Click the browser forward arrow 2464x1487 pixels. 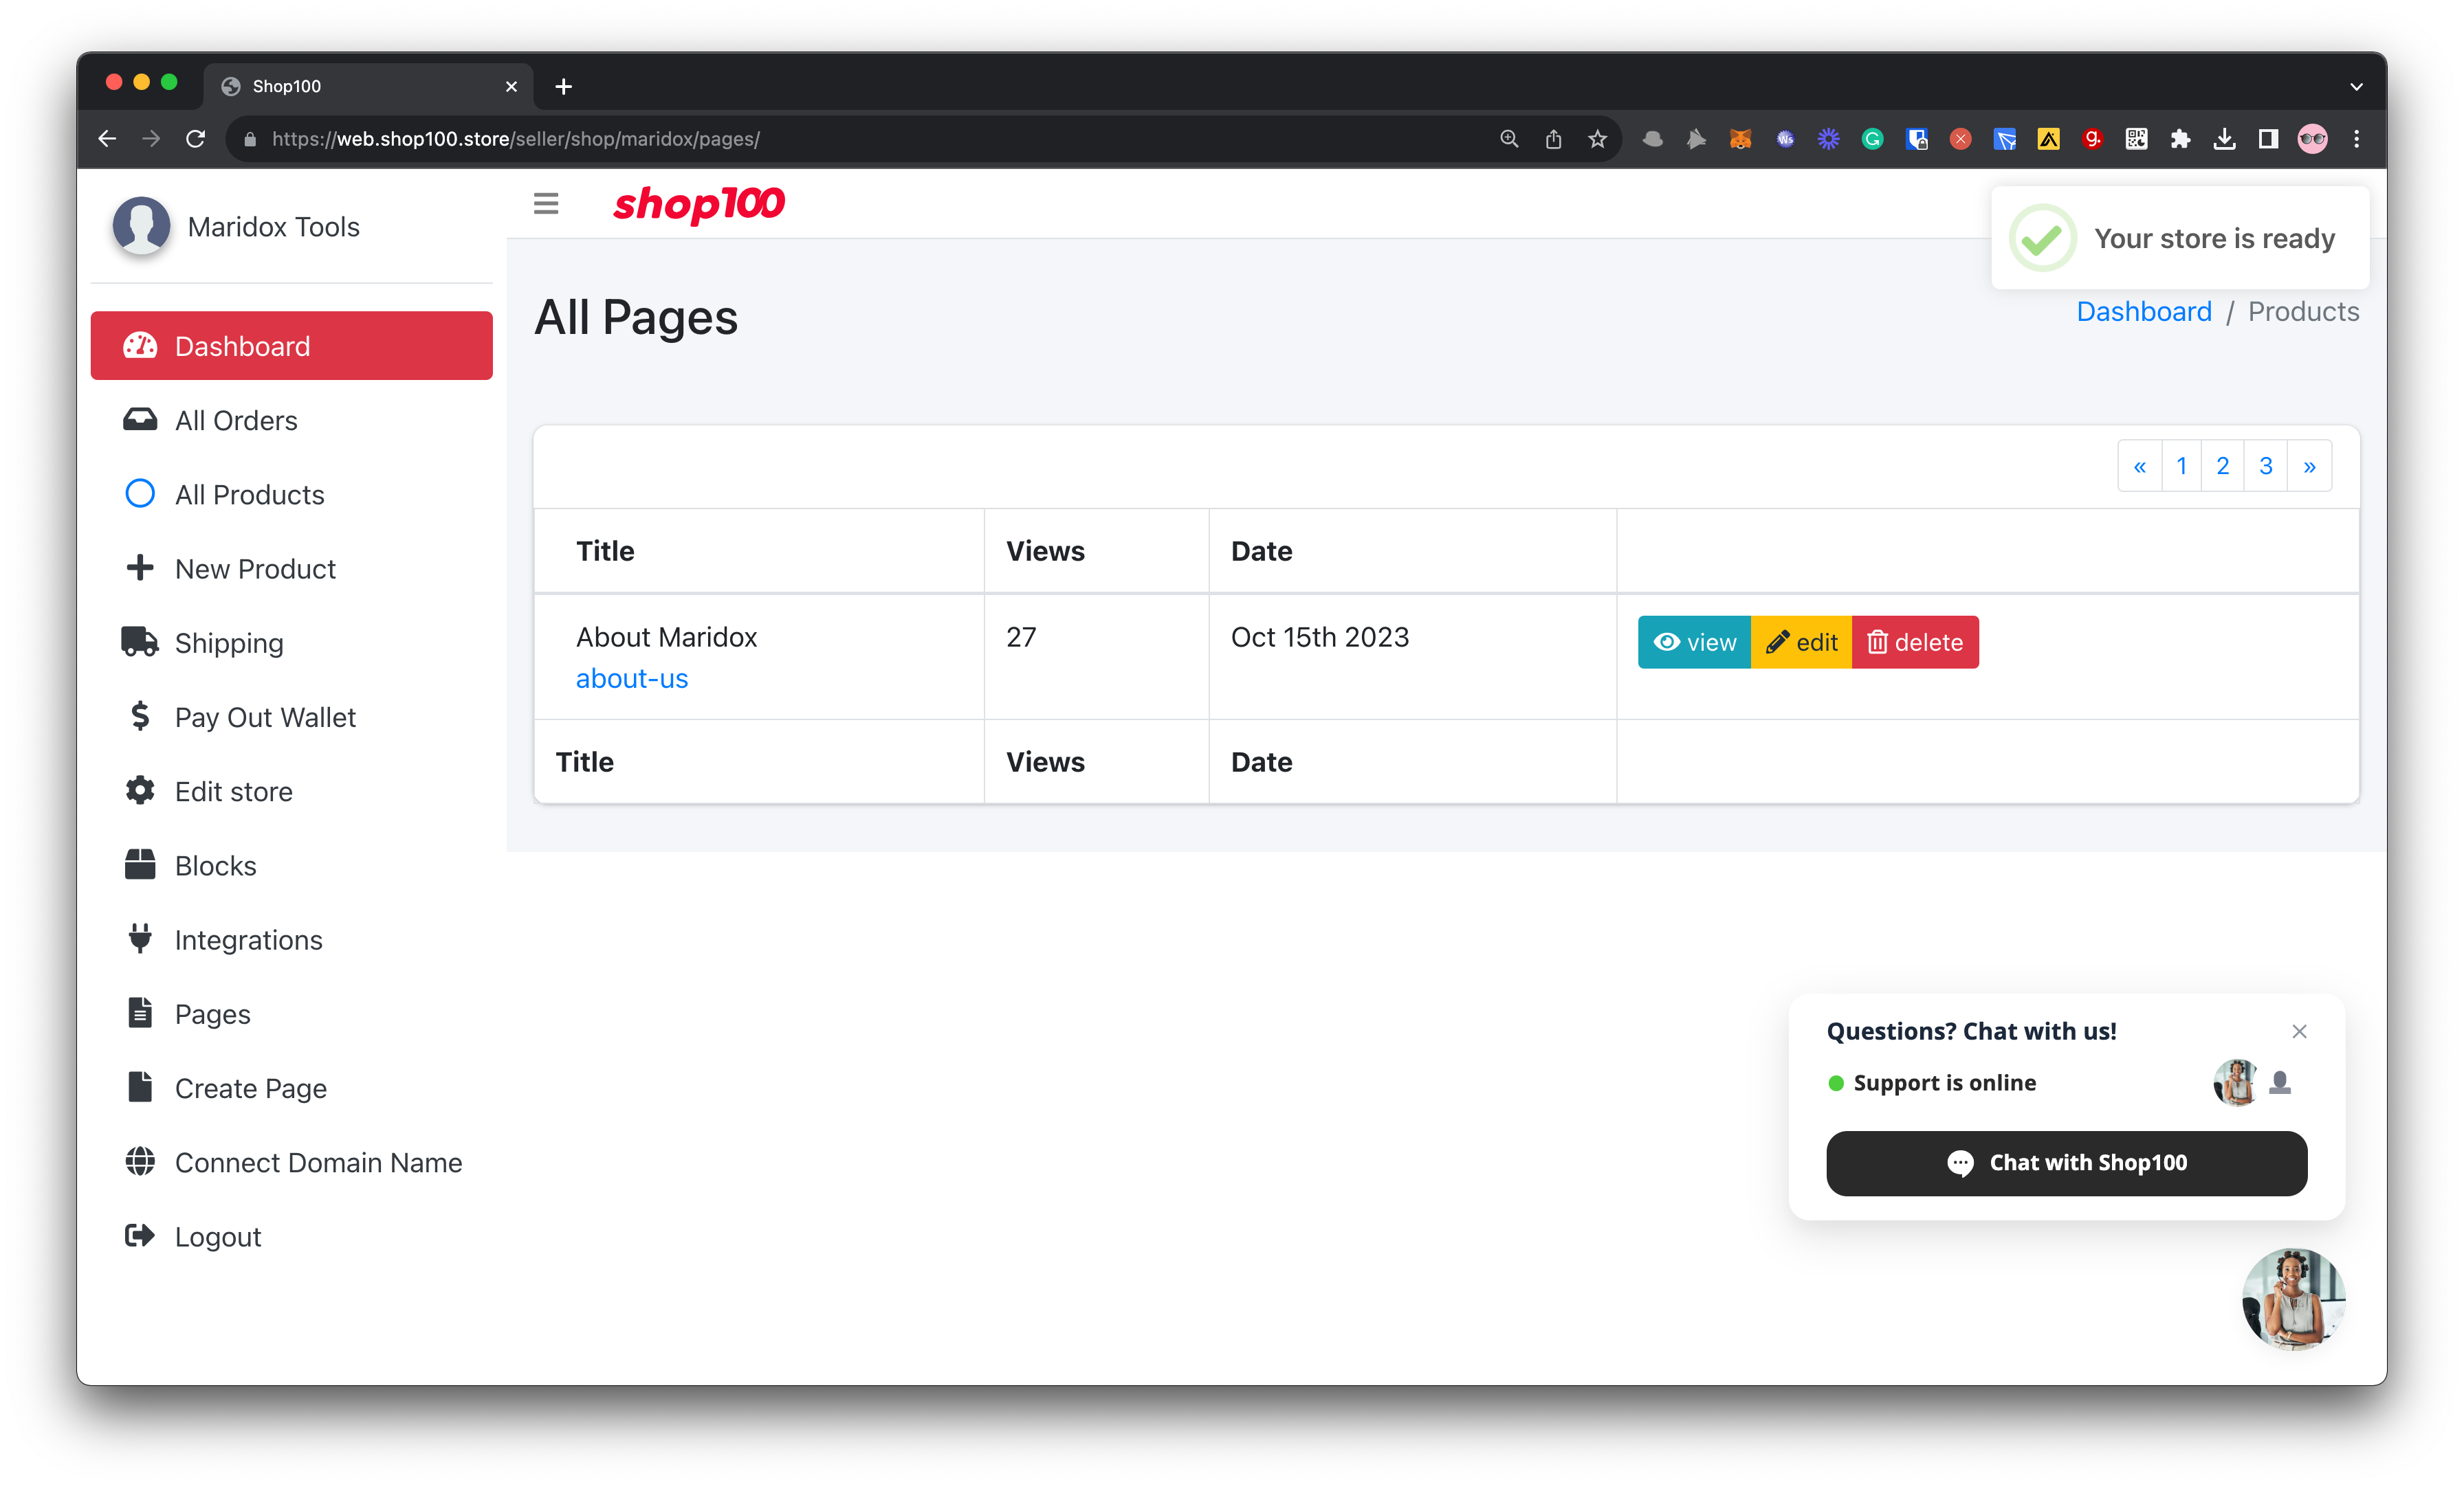151,139
